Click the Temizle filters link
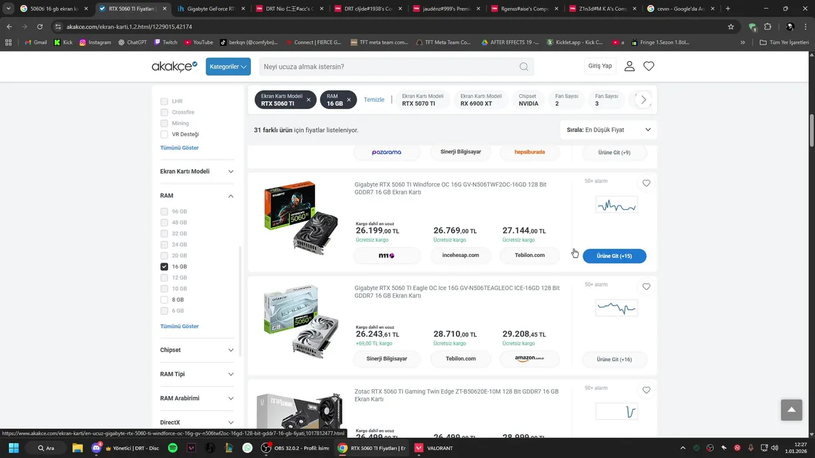The width and height of the screenshot is (815, 458). pos(374,100)
